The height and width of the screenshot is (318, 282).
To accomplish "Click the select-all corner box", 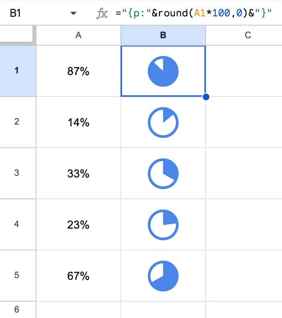I will click(17, 34).
